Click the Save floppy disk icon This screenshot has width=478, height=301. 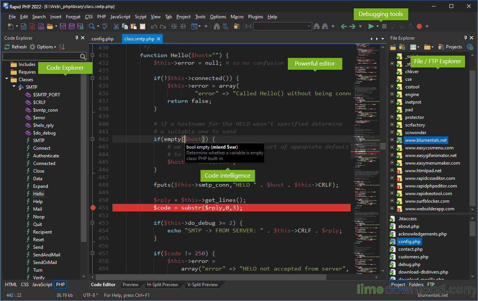[x=63, y=26]
